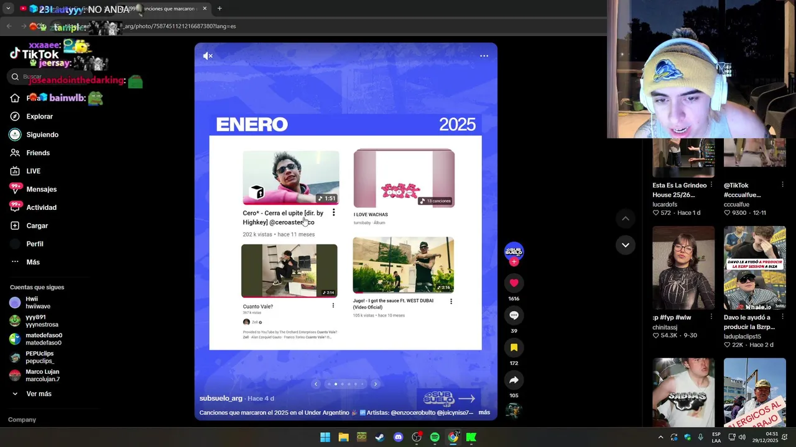Screen dimensions: 796x447
Task: Open the volume control in the tray
Action: pos(741,437)
